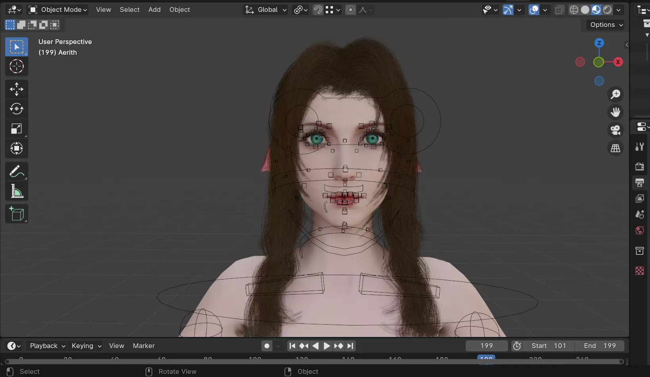
Task: Open selectability and visibility dropdown
Action: tap(490, 10)
